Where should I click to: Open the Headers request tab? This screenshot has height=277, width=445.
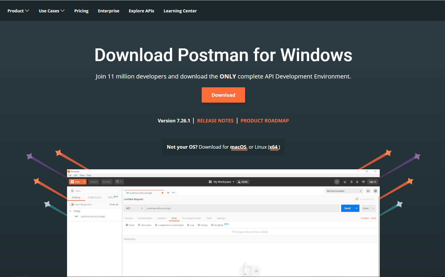(x=162, y=218)
